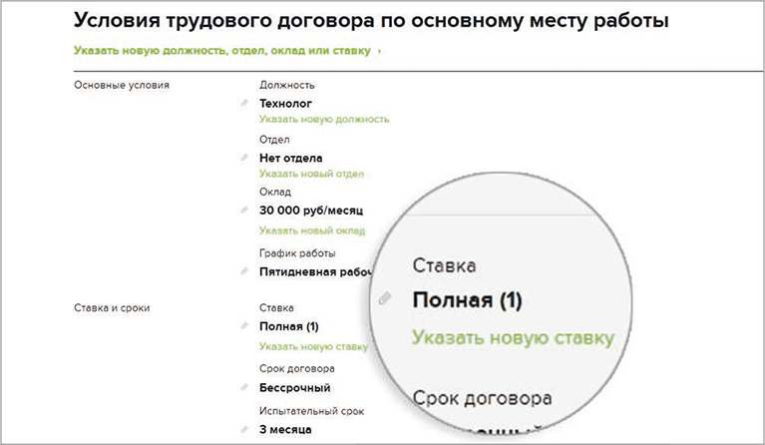This screenshot has height=445, width=765.
Task: Expand arrow after the top green link
Action: [380, 50]
